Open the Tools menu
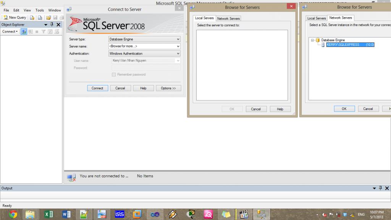The width and height of the screenshot is (391, 220). 39,10
